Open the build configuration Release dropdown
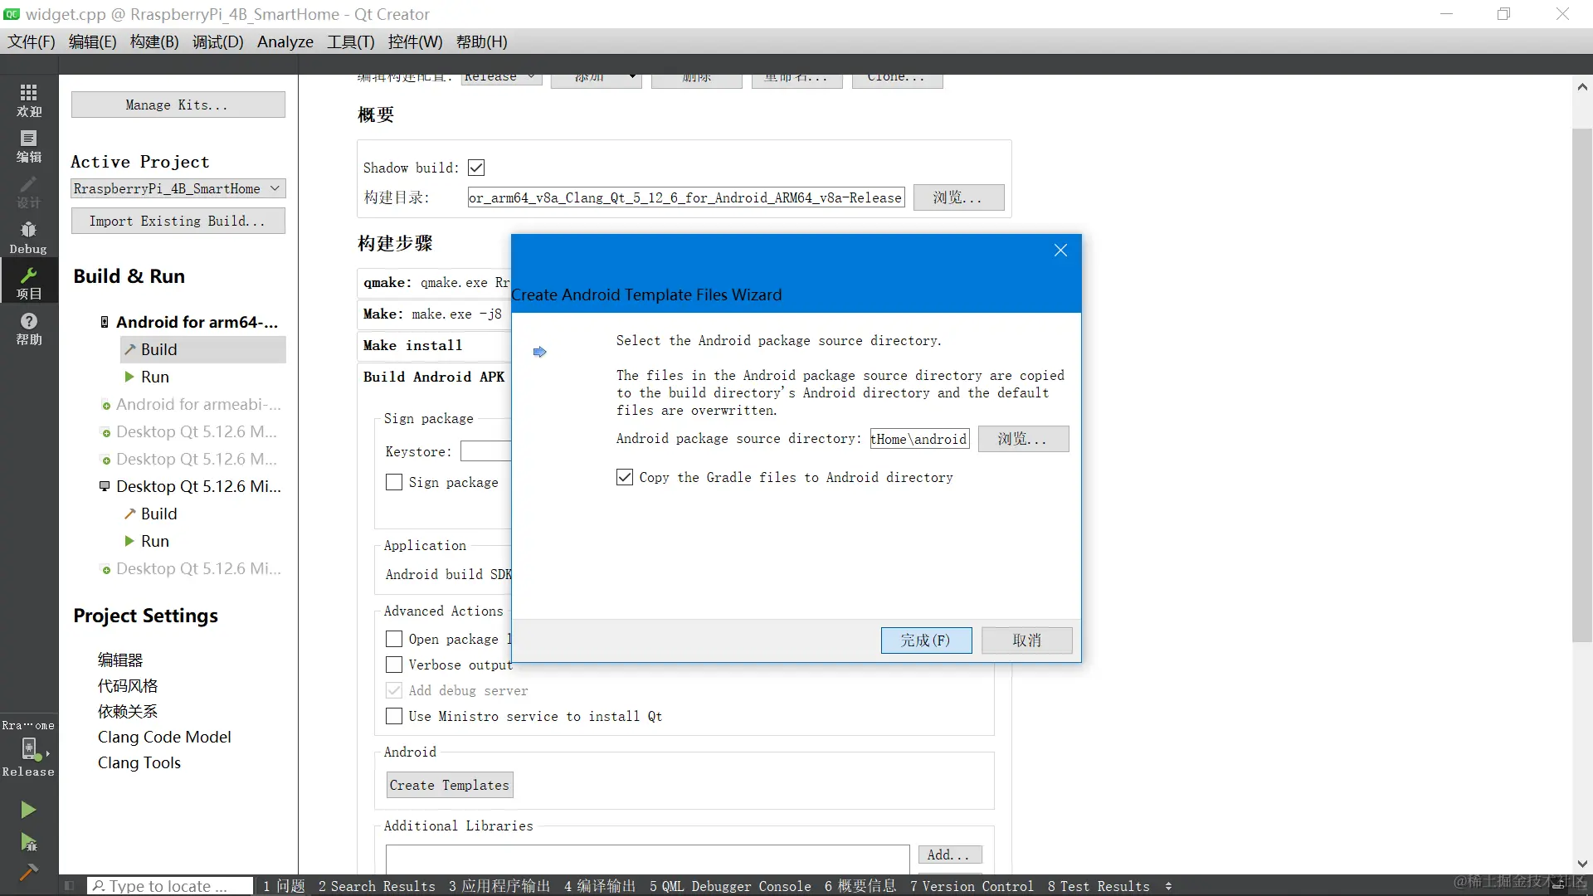The height and width of the screenshot is (896, 1593). [x=502, y=77]
